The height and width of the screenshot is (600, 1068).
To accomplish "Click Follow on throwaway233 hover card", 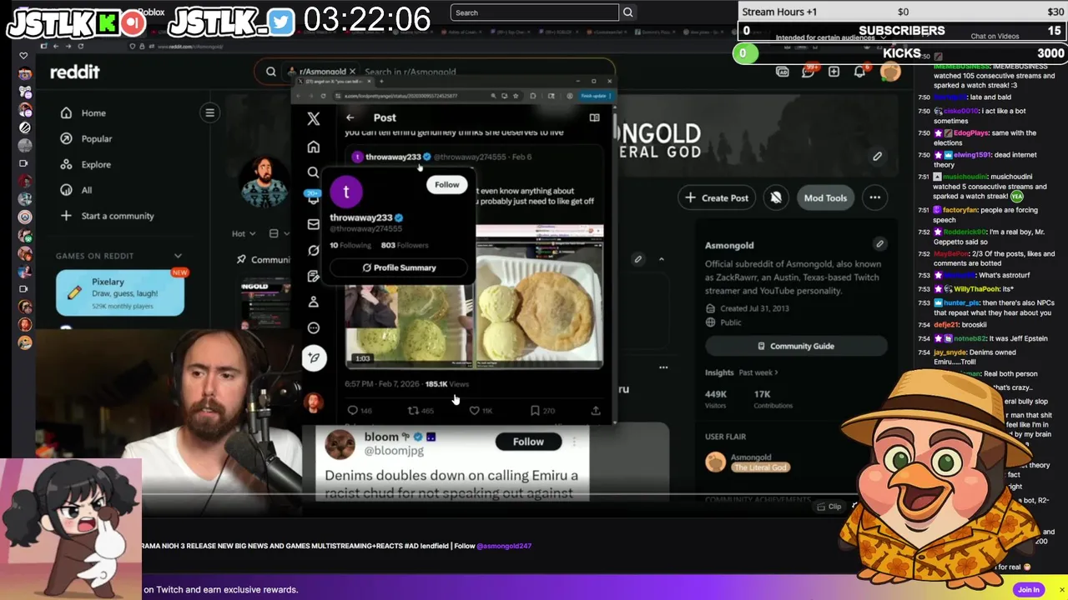I will 446,185.
